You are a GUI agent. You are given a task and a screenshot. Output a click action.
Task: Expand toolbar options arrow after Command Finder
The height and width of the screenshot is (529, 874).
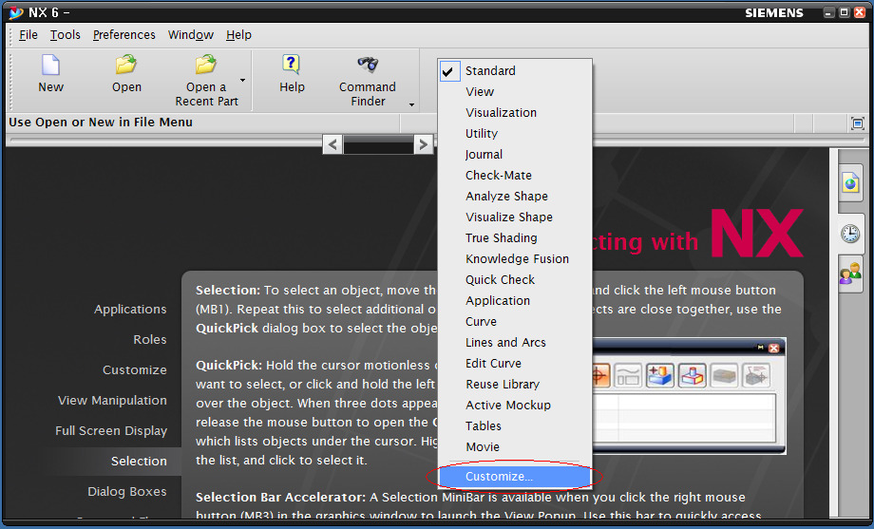pos(411,104)
